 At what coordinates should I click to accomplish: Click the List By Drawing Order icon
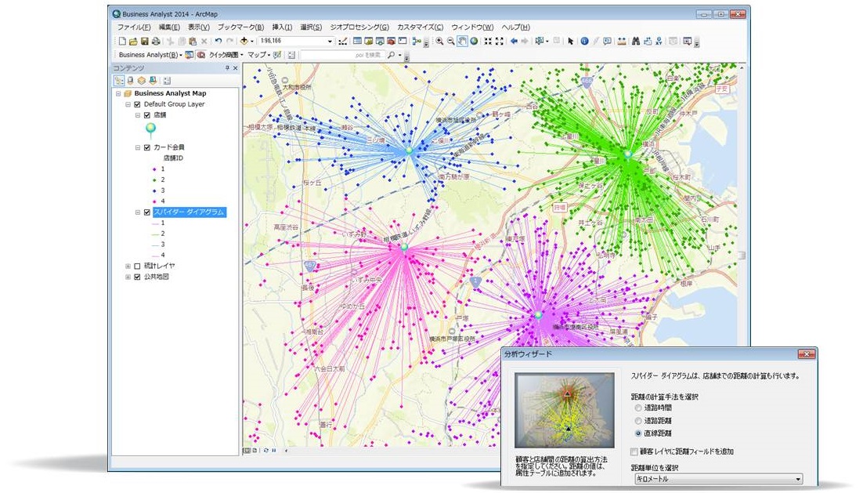pyautogui.click(x=119, y=81)
